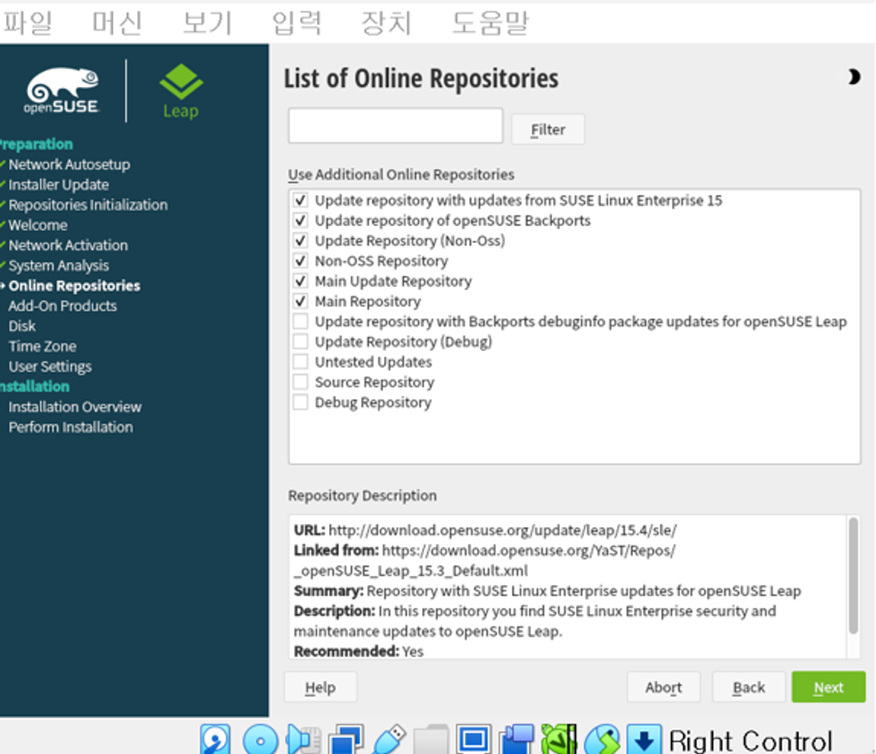Click the Back button
Viewport: 876px width, 754px height.
point(749,687)
